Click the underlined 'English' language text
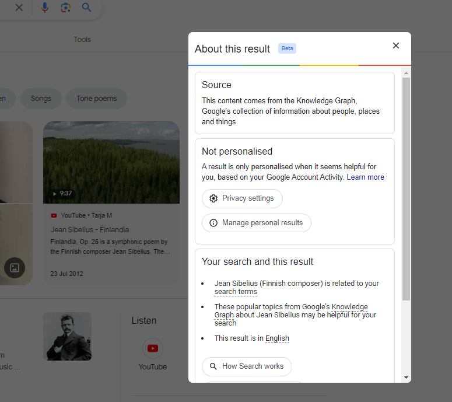Image resolution: width=452 pixels, height=402 pixels. coord(277,338)
